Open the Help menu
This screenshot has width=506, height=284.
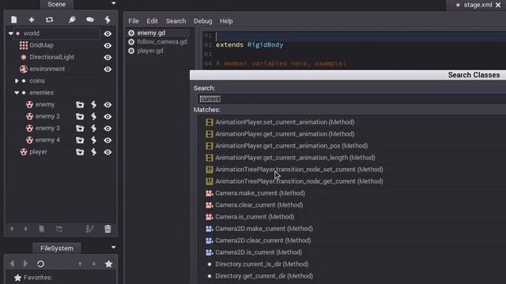(226, 21)
